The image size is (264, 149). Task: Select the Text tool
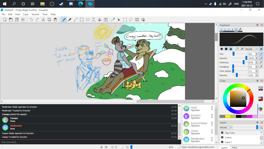click(106, 19)
